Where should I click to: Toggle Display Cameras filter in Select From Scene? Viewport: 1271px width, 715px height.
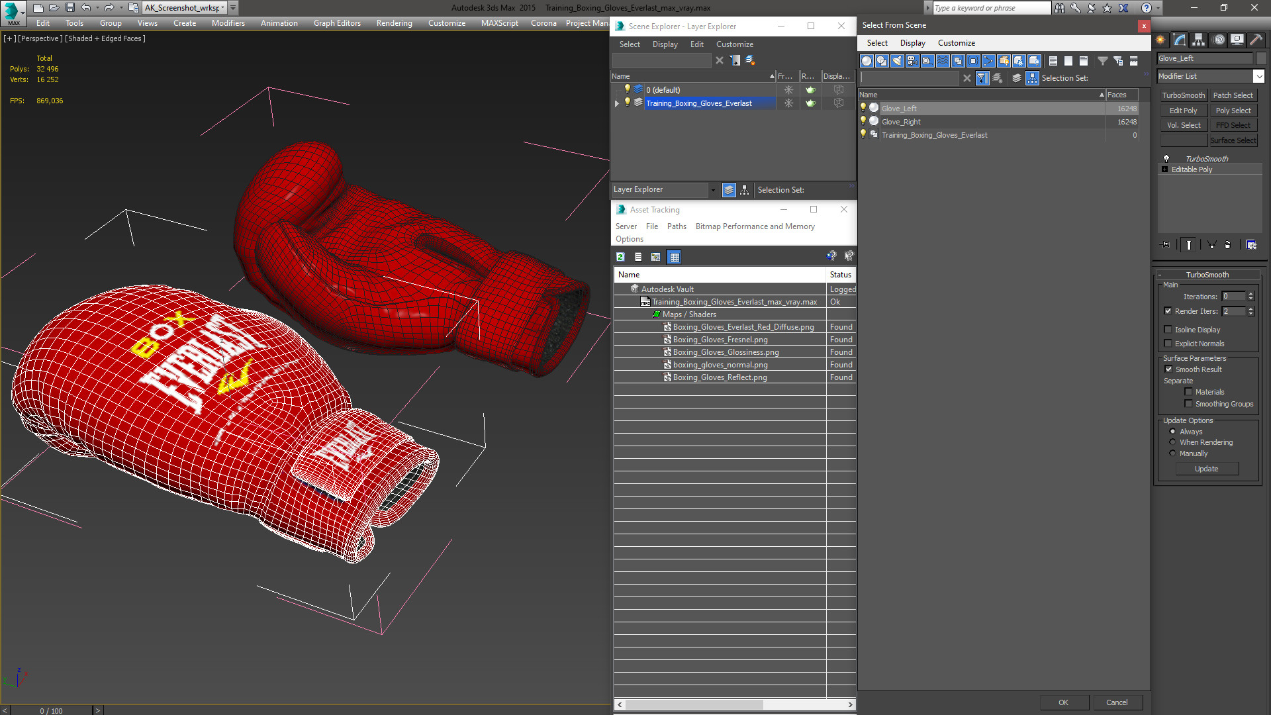(x=912, y=61)
